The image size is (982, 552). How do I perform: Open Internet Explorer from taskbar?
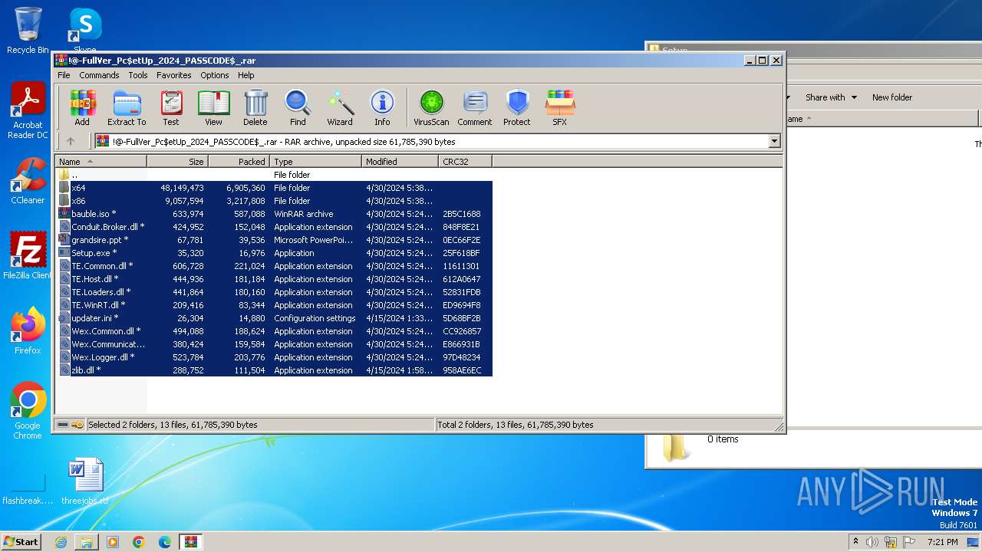61,542
